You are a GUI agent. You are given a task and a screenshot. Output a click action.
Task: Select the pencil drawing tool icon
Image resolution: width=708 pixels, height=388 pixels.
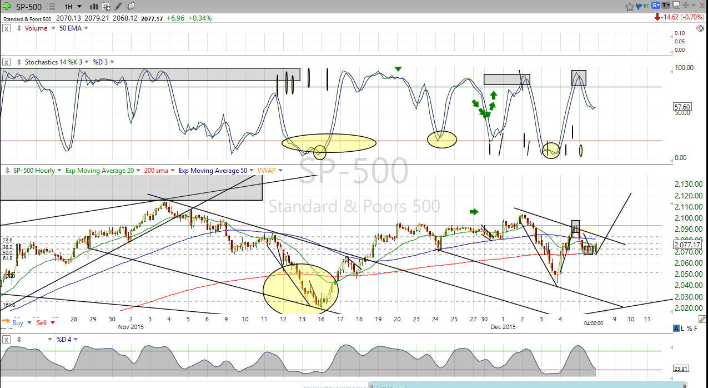click(x=118, y=7)
